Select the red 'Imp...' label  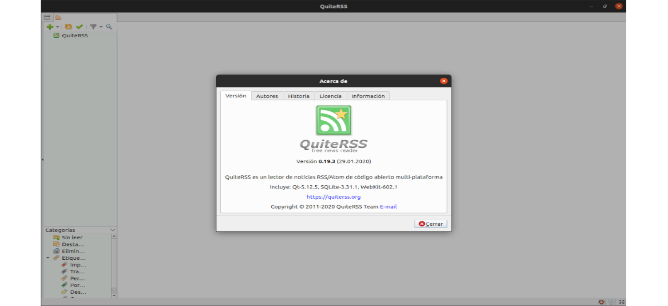point(73,265)
